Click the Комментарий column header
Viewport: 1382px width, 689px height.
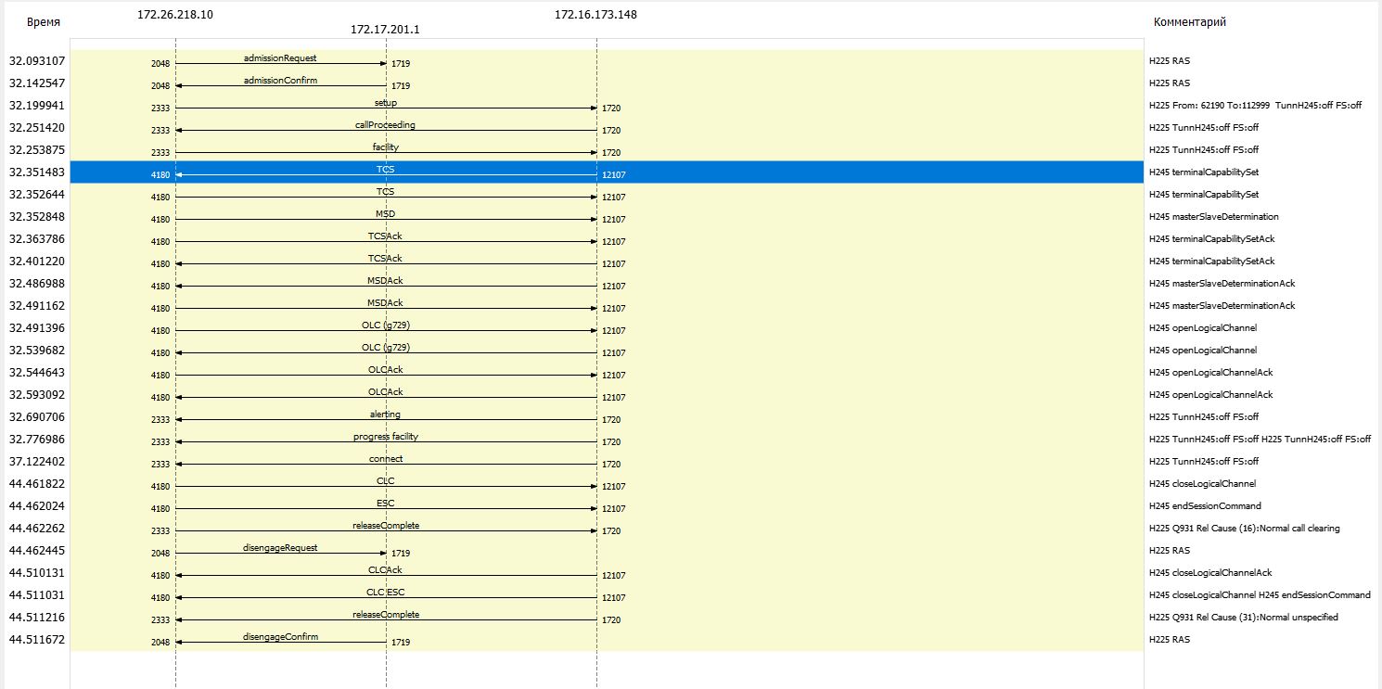point(1190,22)
